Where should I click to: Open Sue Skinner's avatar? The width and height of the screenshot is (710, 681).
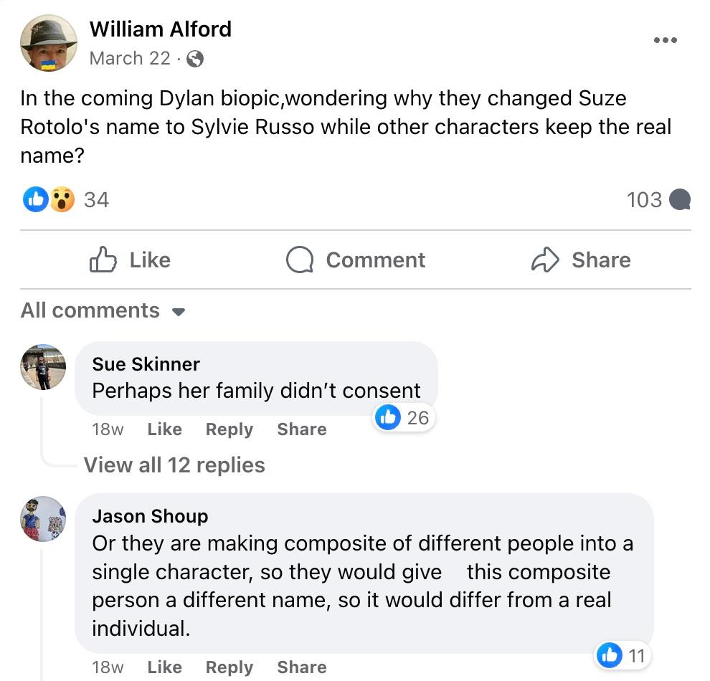(43, 366)
